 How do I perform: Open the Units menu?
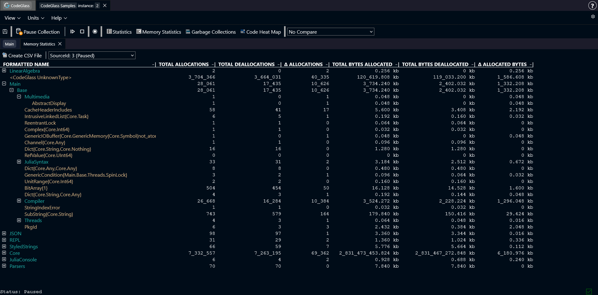point(35,18)
